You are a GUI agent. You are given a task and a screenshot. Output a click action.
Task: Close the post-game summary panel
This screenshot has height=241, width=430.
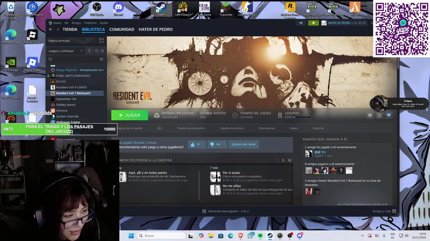290,160
